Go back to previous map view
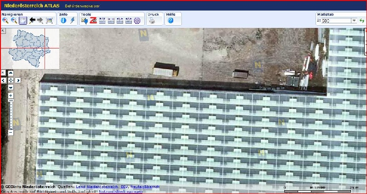The width and height of the screenshot is (367, 194). click(32, 21)
